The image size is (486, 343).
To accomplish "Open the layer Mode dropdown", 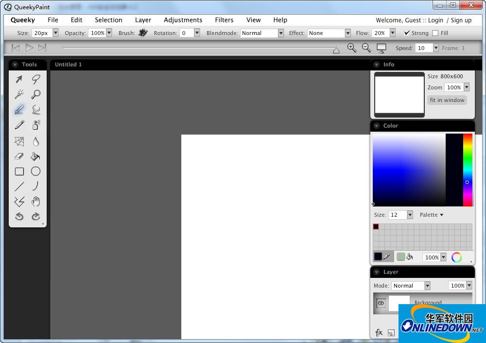I will point(427,286).
